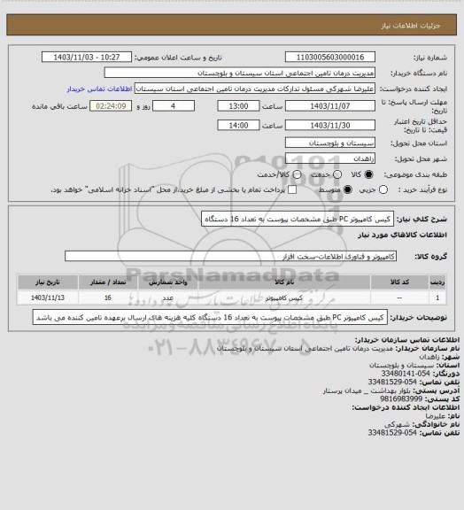Screen dimensions: 464x510
Task: Click the goods group field کامپیوتر و فناوری اطلاعات
Action: tap(230, 256)
